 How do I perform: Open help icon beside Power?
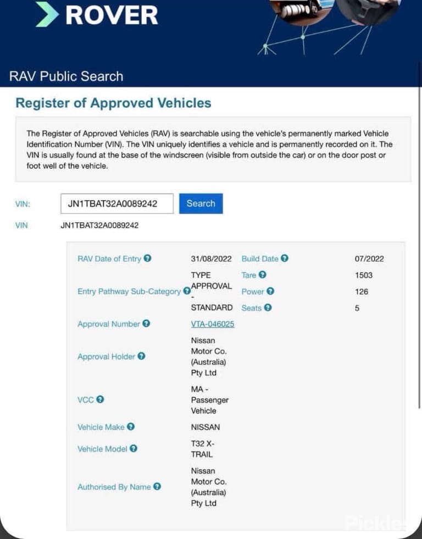(270, 291)
